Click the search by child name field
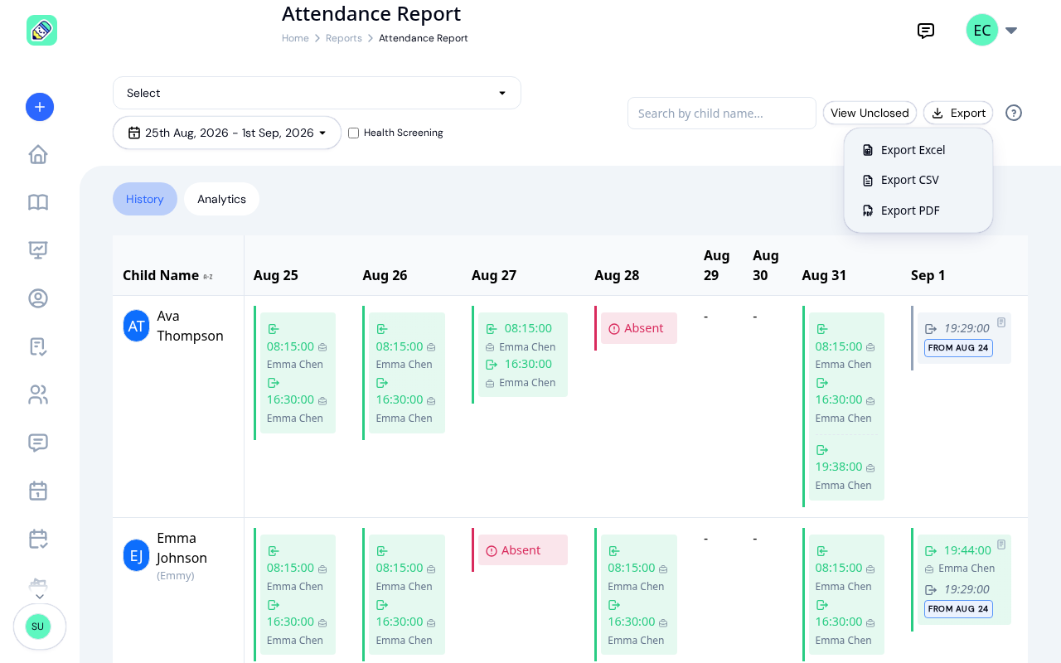Viewport: 1061px width, 663px height. [x=722, y=114]
